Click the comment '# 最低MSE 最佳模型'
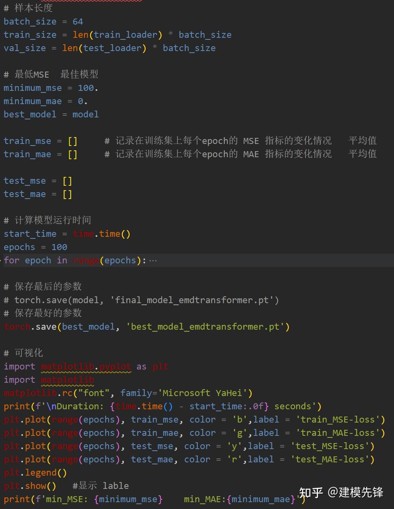 51,74
